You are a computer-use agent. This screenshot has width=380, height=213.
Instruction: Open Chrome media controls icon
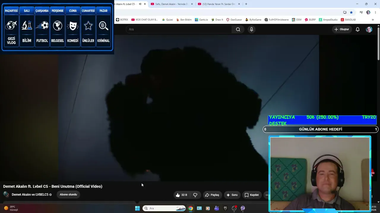click(x=361, y=12)
